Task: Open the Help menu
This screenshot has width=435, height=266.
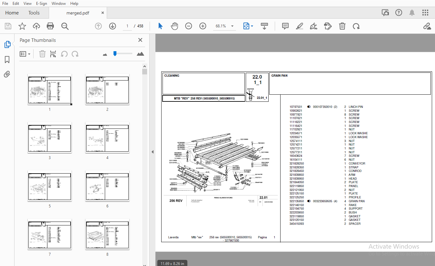Action: [x=74, y=4]
